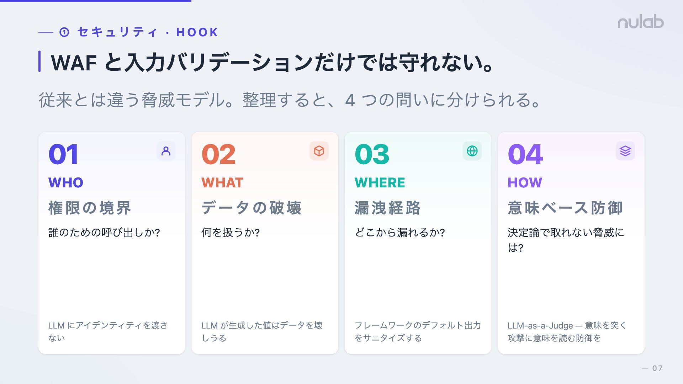The height and width of the screenshot is (384, 683).
Task: Click the user icon on card 01
Action: pyautogui.click(x=166, y=151)
